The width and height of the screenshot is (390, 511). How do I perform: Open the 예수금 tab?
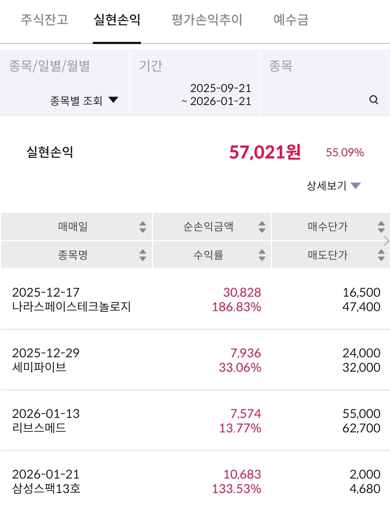291,19
